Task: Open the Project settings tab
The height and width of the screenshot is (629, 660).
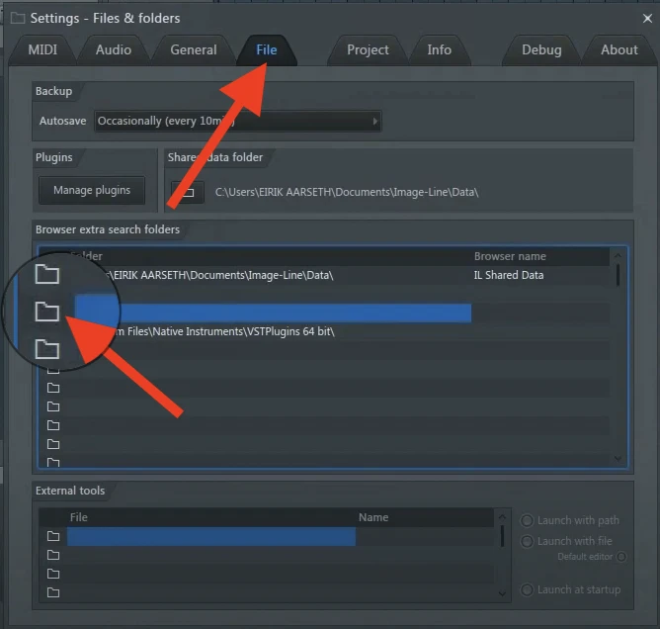Action: click(x=368, y=49)
